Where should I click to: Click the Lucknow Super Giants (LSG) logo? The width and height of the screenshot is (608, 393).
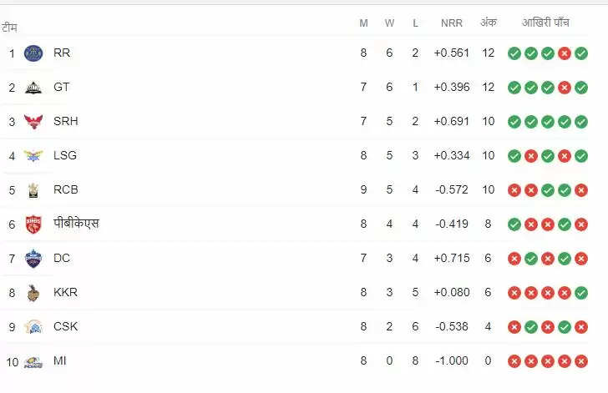33,156
